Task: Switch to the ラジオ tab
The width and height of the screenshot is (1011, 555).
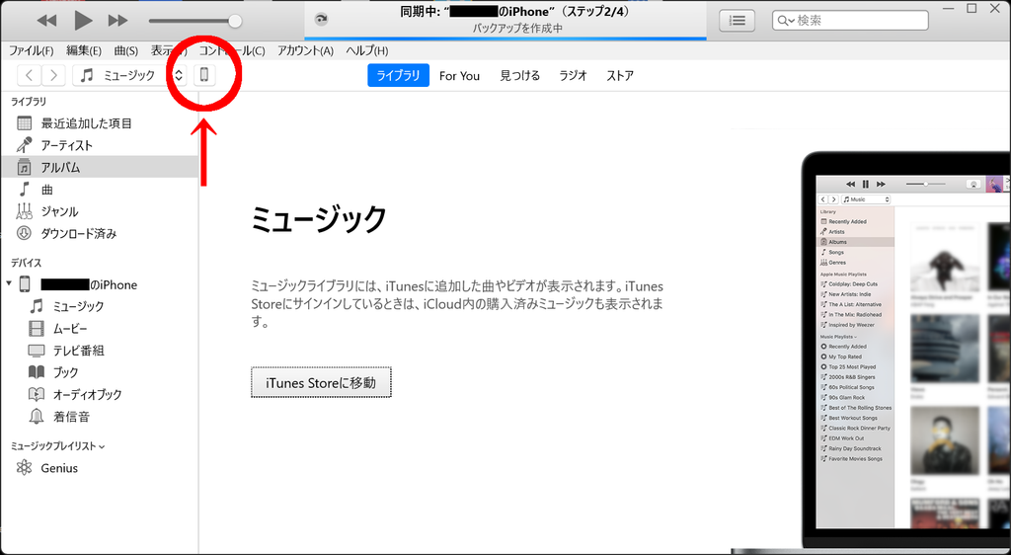Action: point(574,75)
